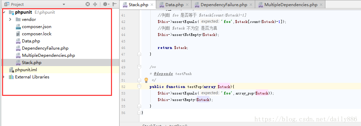The height and width of the screenshot is (126, 361).
Task: Close the MultipleDependencies.php tab
Action: (x=321, y=4)
